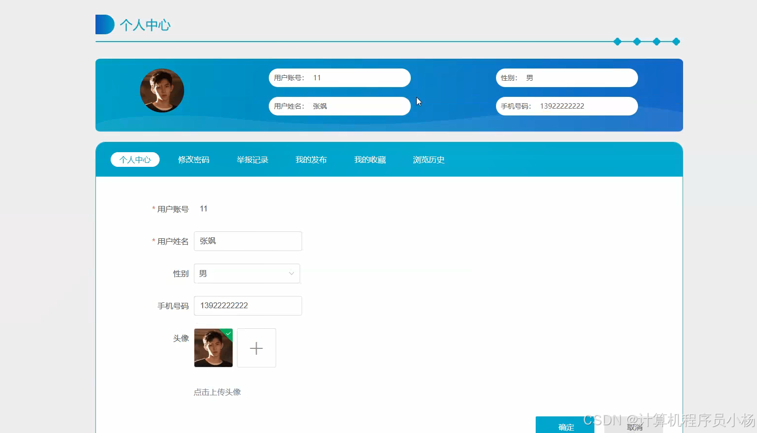Click the 用户账号 pill in the banner

coord(340,78)
